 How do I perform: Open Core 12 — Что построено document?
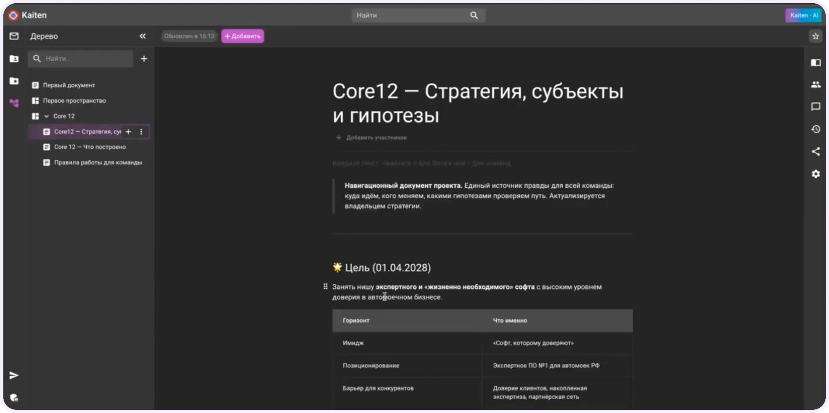click(90, 147)
